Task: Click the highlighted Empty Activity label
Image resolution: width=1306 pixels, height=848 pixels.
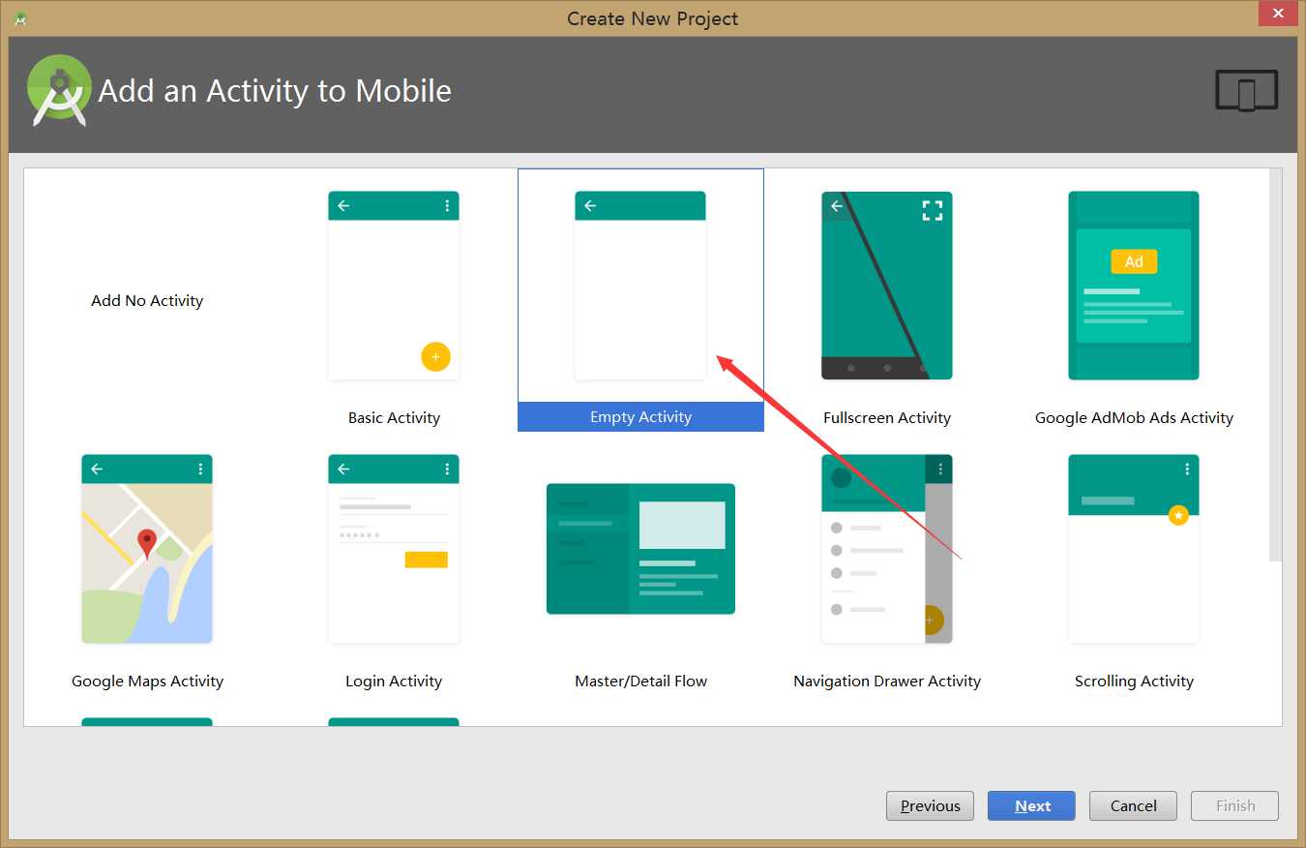Action: point(640,417)
